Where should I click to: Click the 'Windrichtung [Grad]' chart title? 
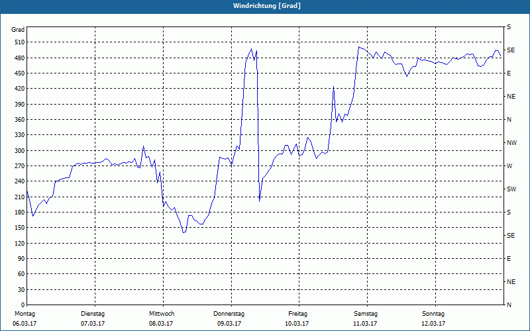pos(267,6)
